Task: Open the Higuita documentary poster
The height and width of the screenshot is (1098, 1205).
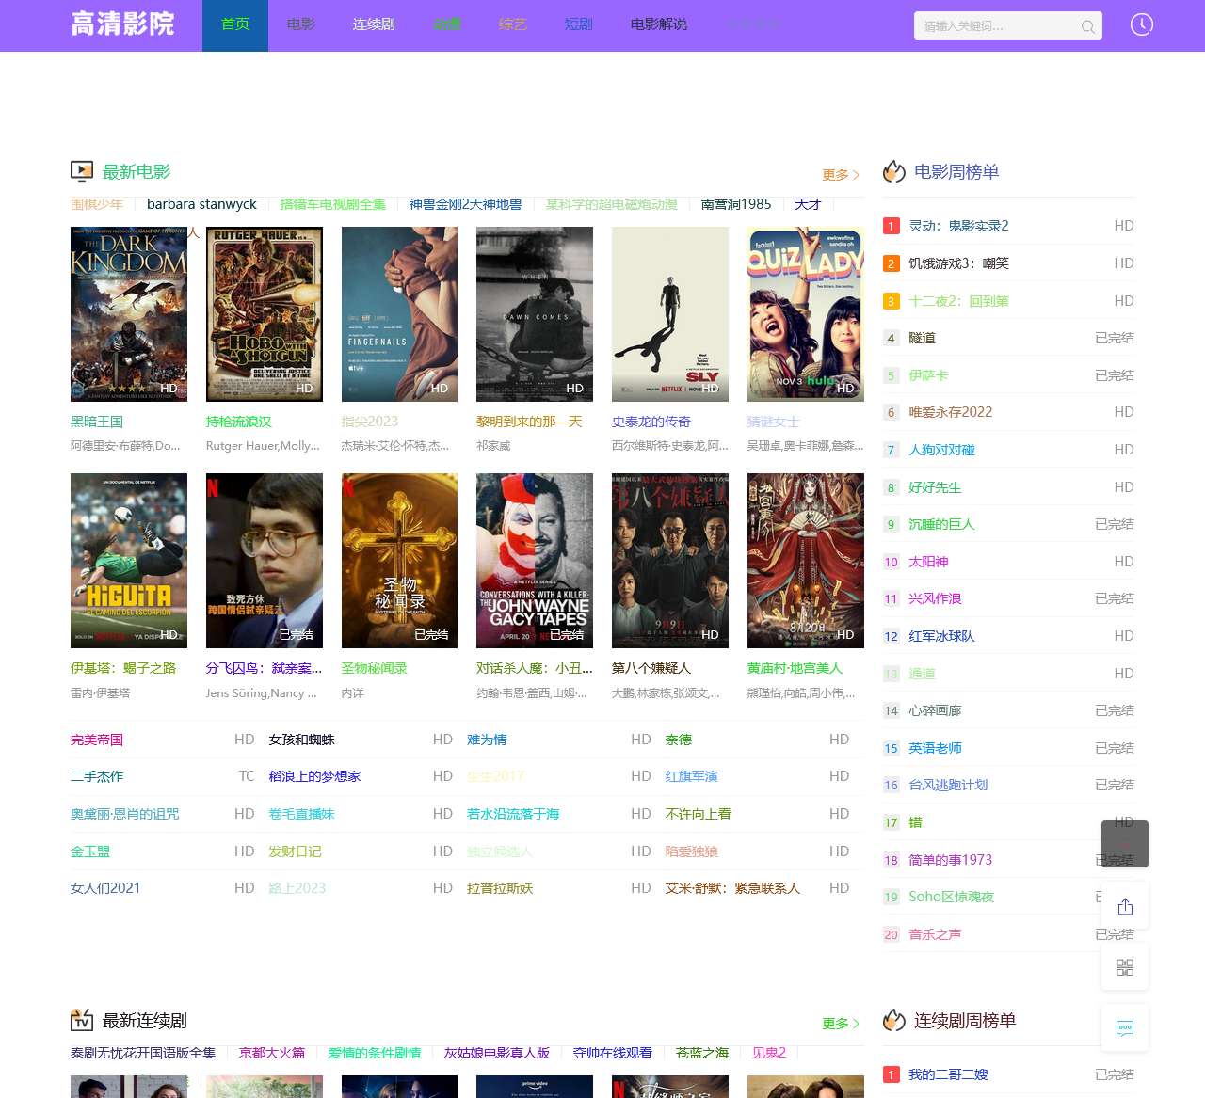Action: coord(129,561)
